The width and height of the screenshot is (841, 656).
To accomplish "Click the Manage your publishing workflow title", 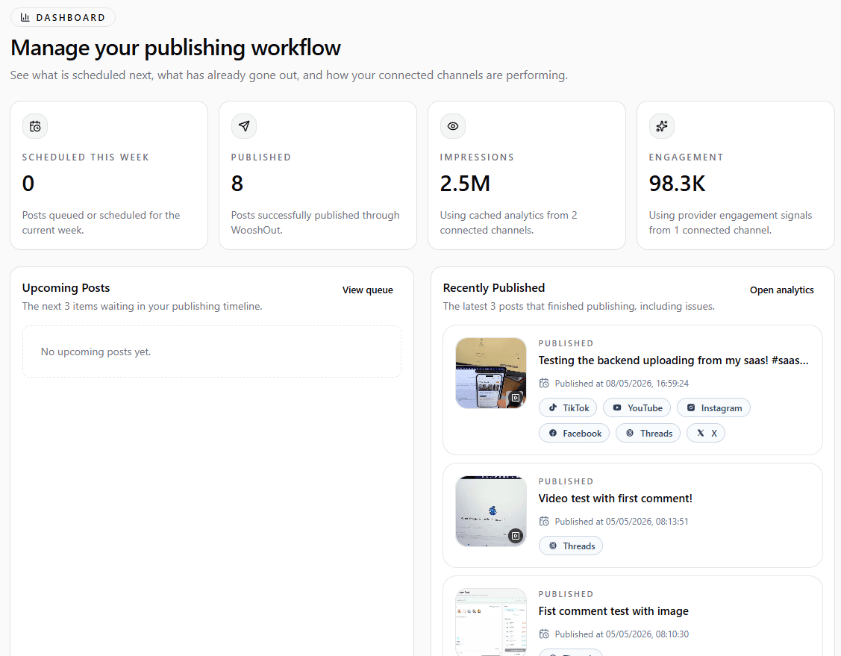I will click(175, 48).
